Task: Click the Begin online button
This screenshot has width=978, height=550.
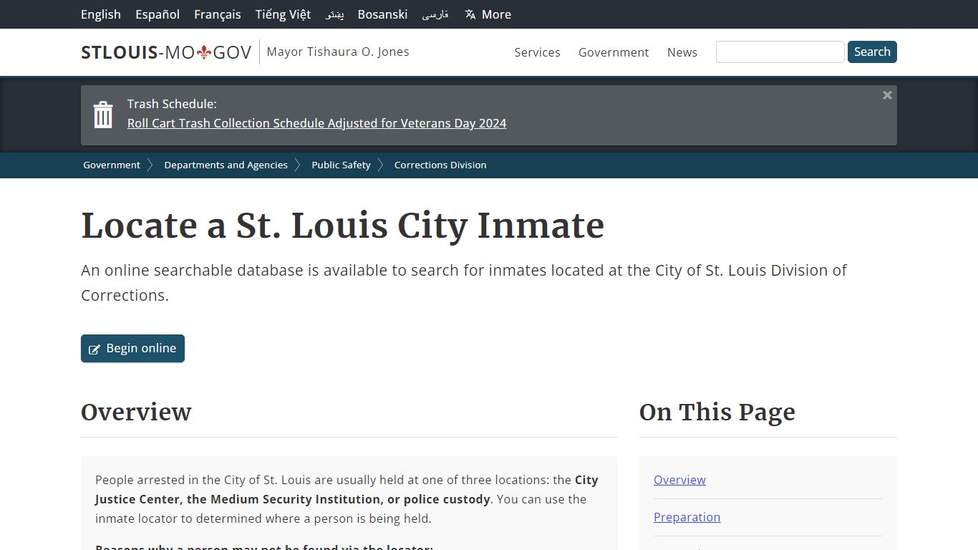Action: coord(132,348)
